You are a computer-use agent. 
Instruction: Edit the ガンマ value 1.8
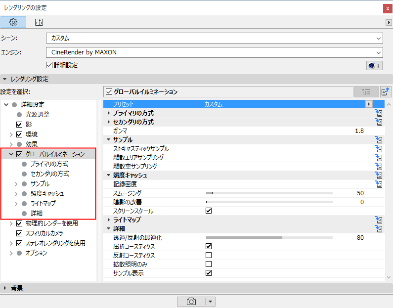pos(359,131)
